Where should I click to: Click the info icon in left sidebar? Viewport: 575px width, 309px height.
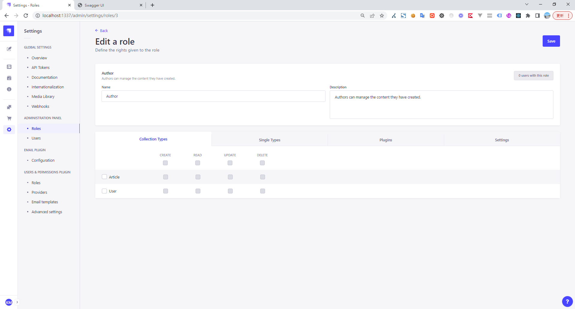[9, 89]
